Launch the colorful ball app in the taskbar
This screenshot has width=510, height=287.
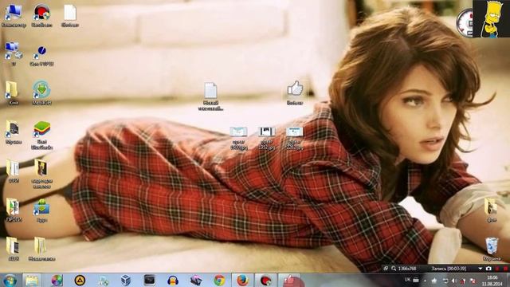tap(57, 280)
